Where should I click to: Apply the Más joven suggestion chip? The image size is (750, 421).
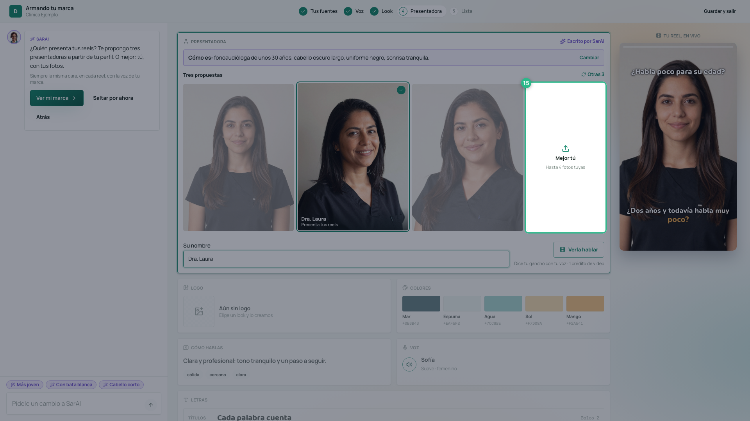[25, 385]
